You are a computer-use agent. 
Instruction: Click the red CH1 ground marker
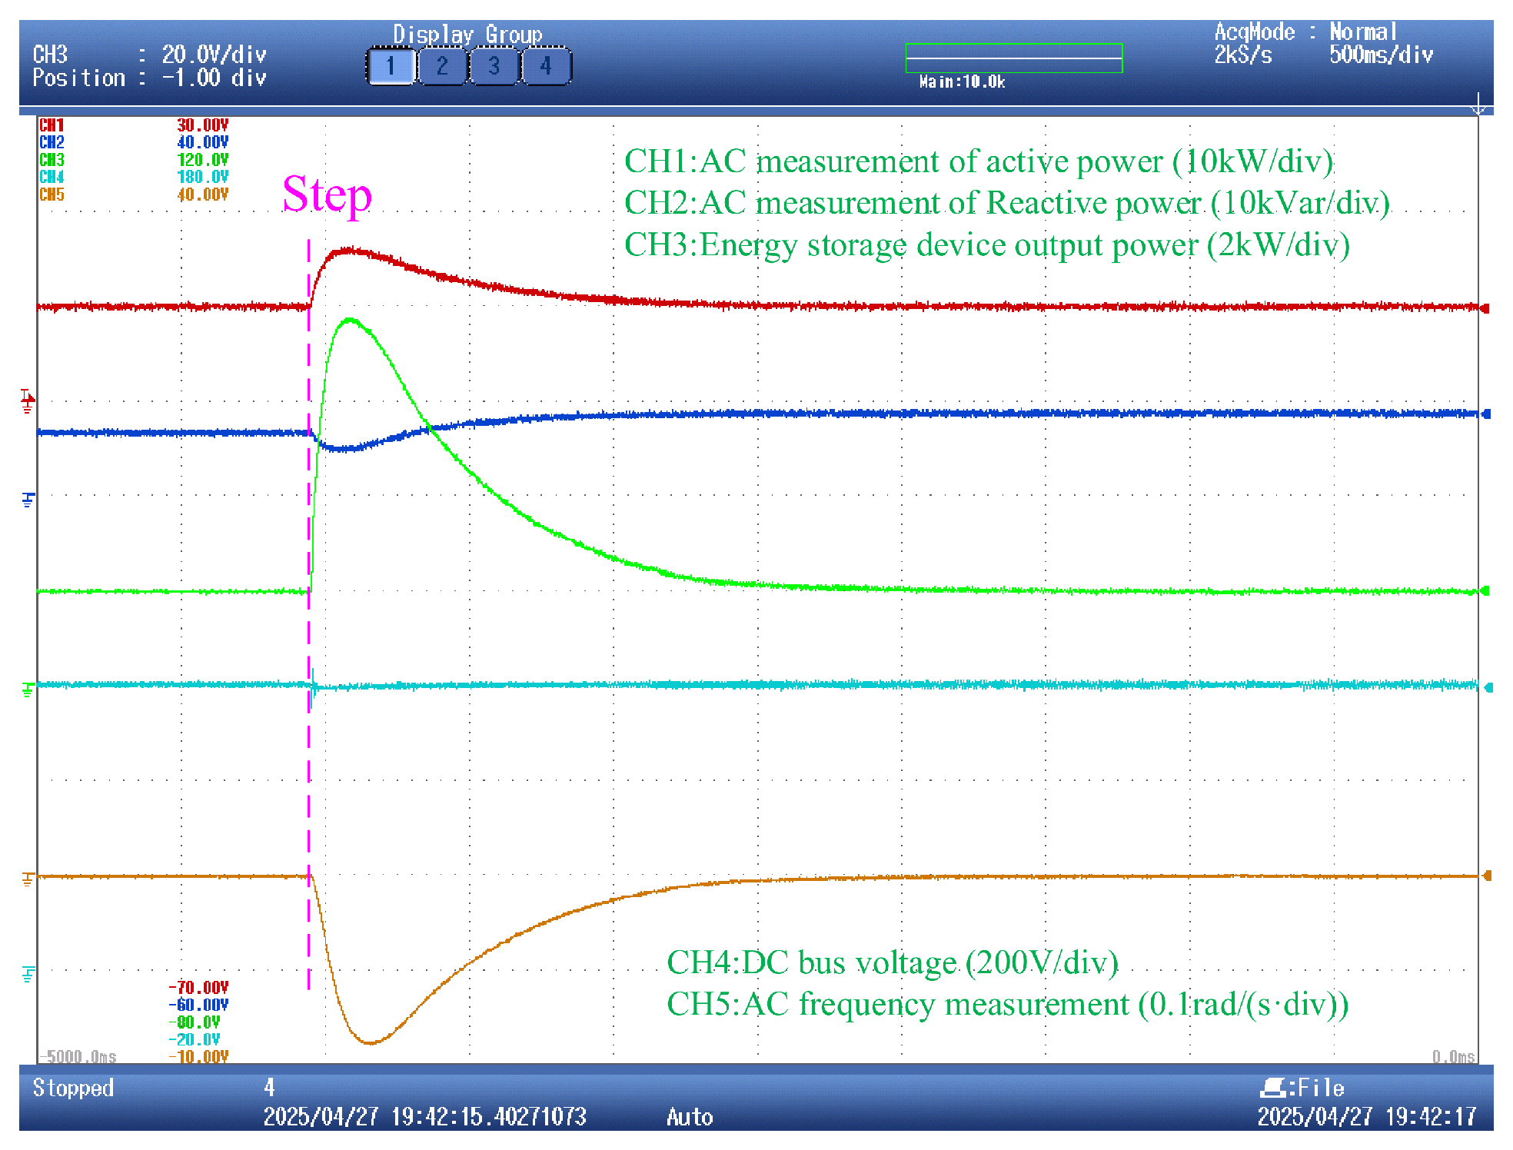(28, 401)
